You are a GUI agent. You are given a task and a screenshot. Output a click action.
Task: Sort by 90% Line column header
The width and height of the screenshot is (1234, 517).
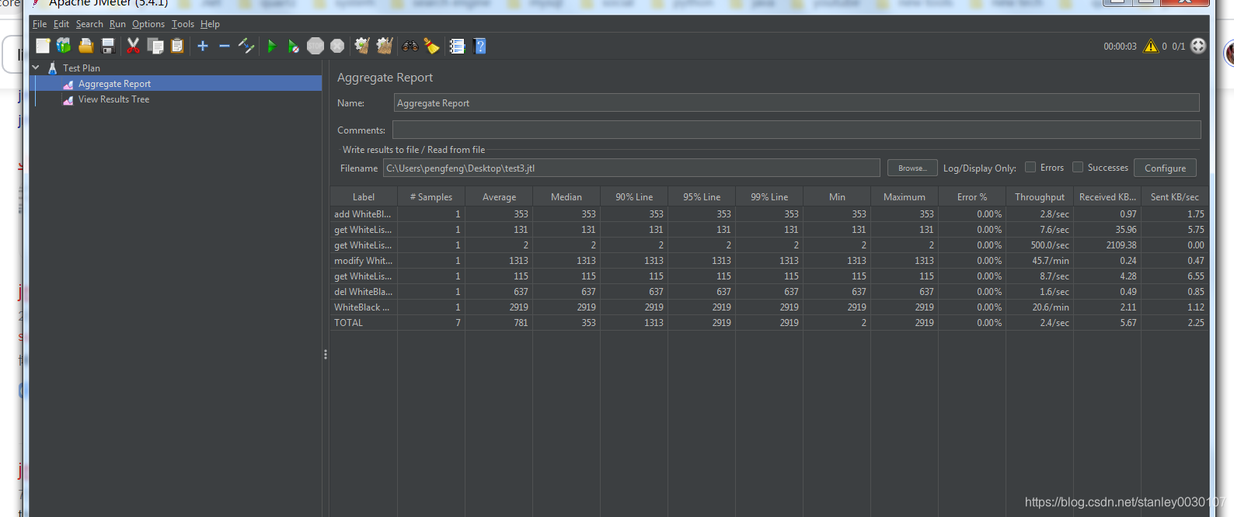pos(634,197)
